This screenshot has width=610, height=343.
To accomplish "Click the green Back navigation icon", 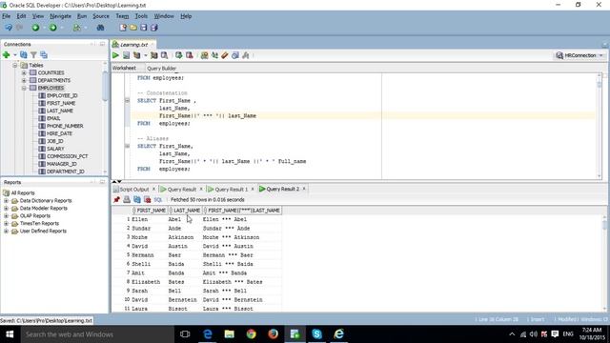I will pyautogui.click(x=35, y=28).
